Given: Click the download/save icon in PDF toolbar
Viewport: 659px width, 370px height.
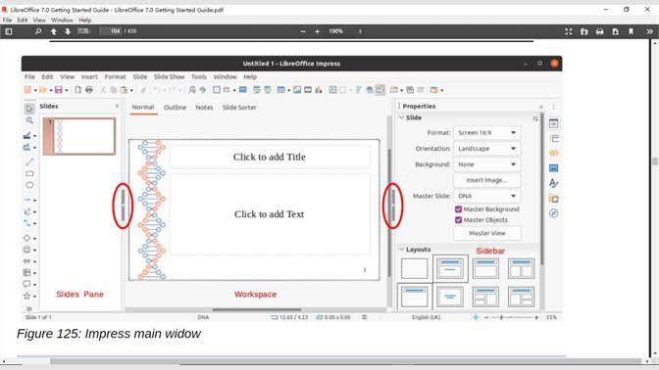Looking at the screenshot, I should [x=615, y=31].
